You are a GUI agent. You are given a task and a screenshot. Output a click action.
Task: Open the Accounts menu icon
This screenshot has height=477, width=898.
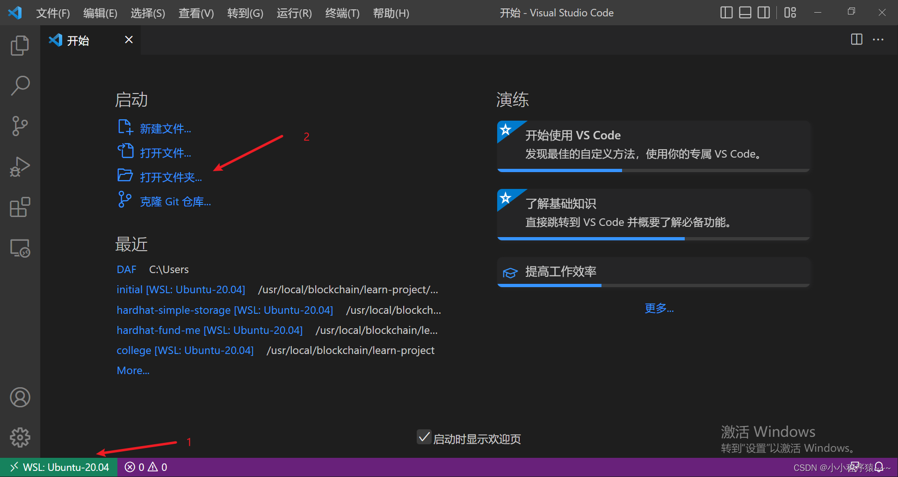coord(20,397)
